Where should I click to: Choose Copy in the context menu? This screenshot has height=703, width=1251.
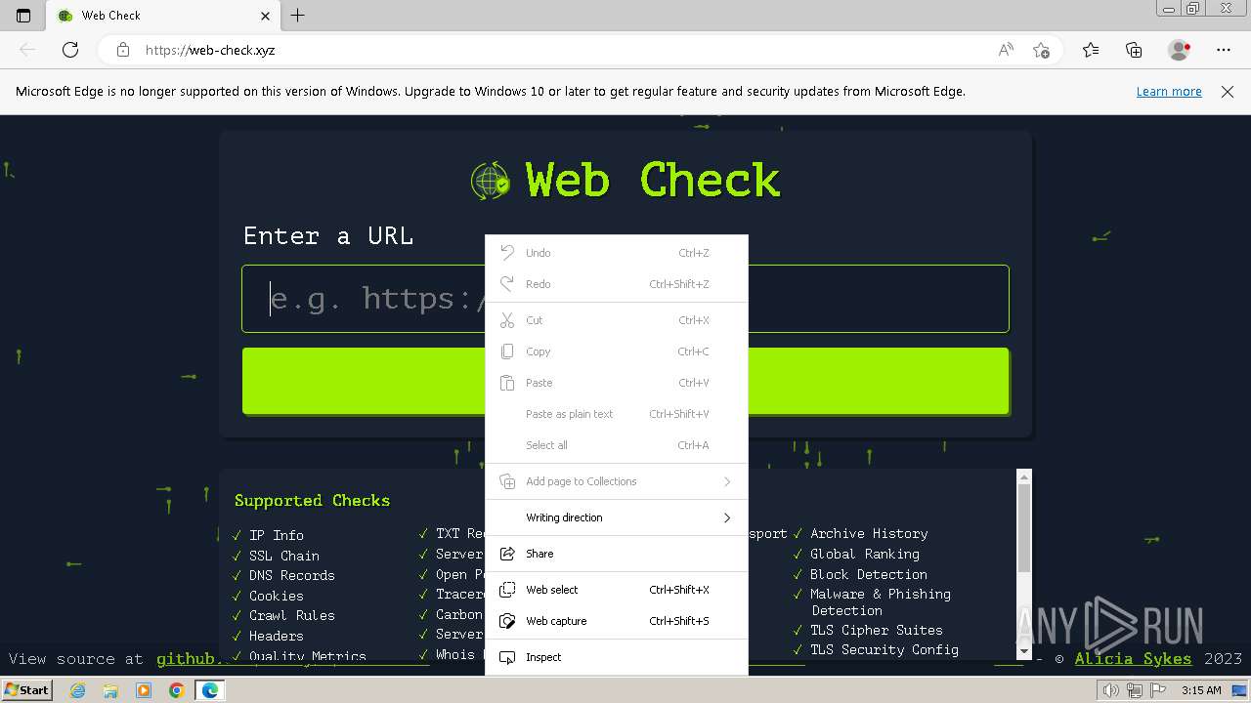pyautogui.click(x=617, y=351)
